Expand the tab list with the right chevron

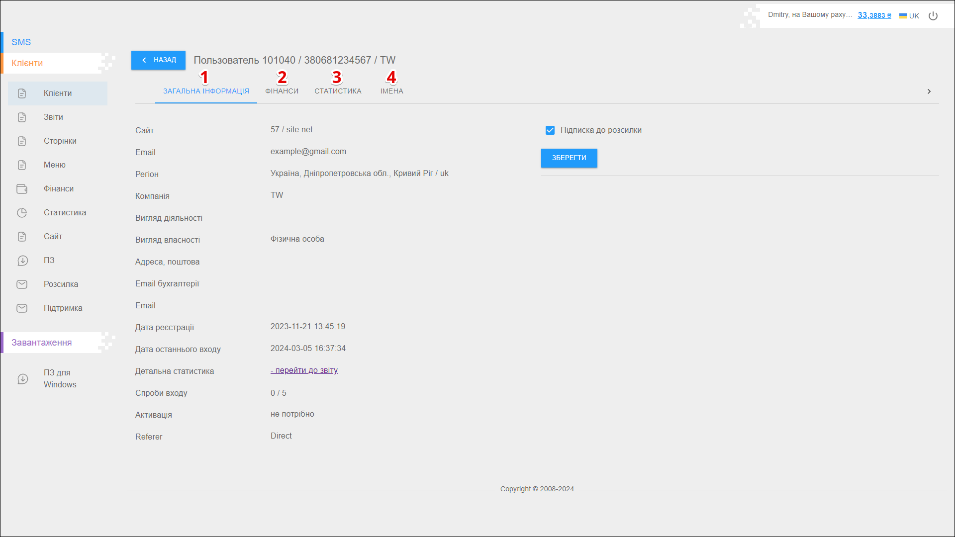(x=929, y=91)
